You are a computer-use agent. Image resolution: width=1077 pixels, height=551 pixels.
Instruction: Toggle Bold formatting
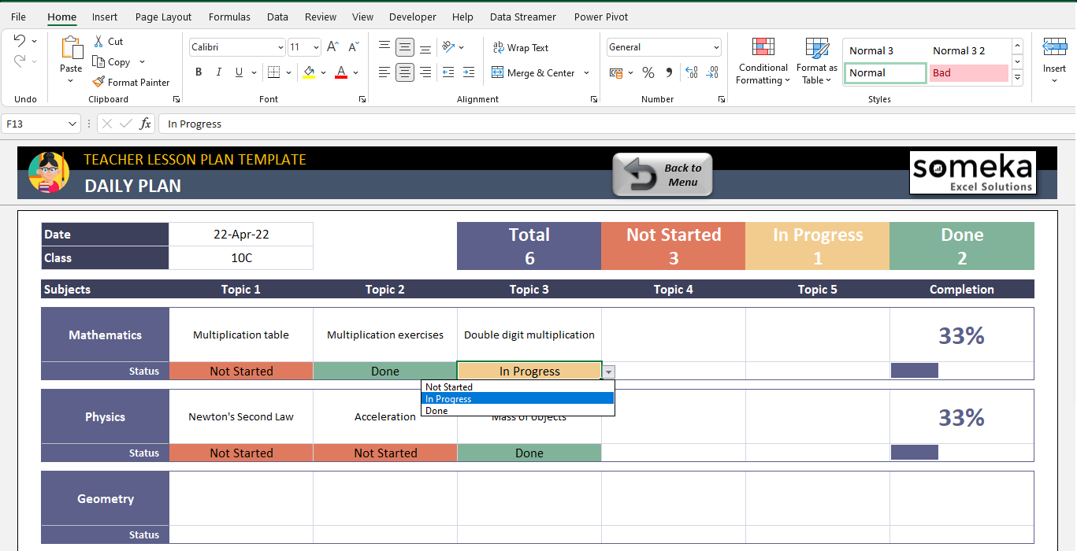[199, 72]
